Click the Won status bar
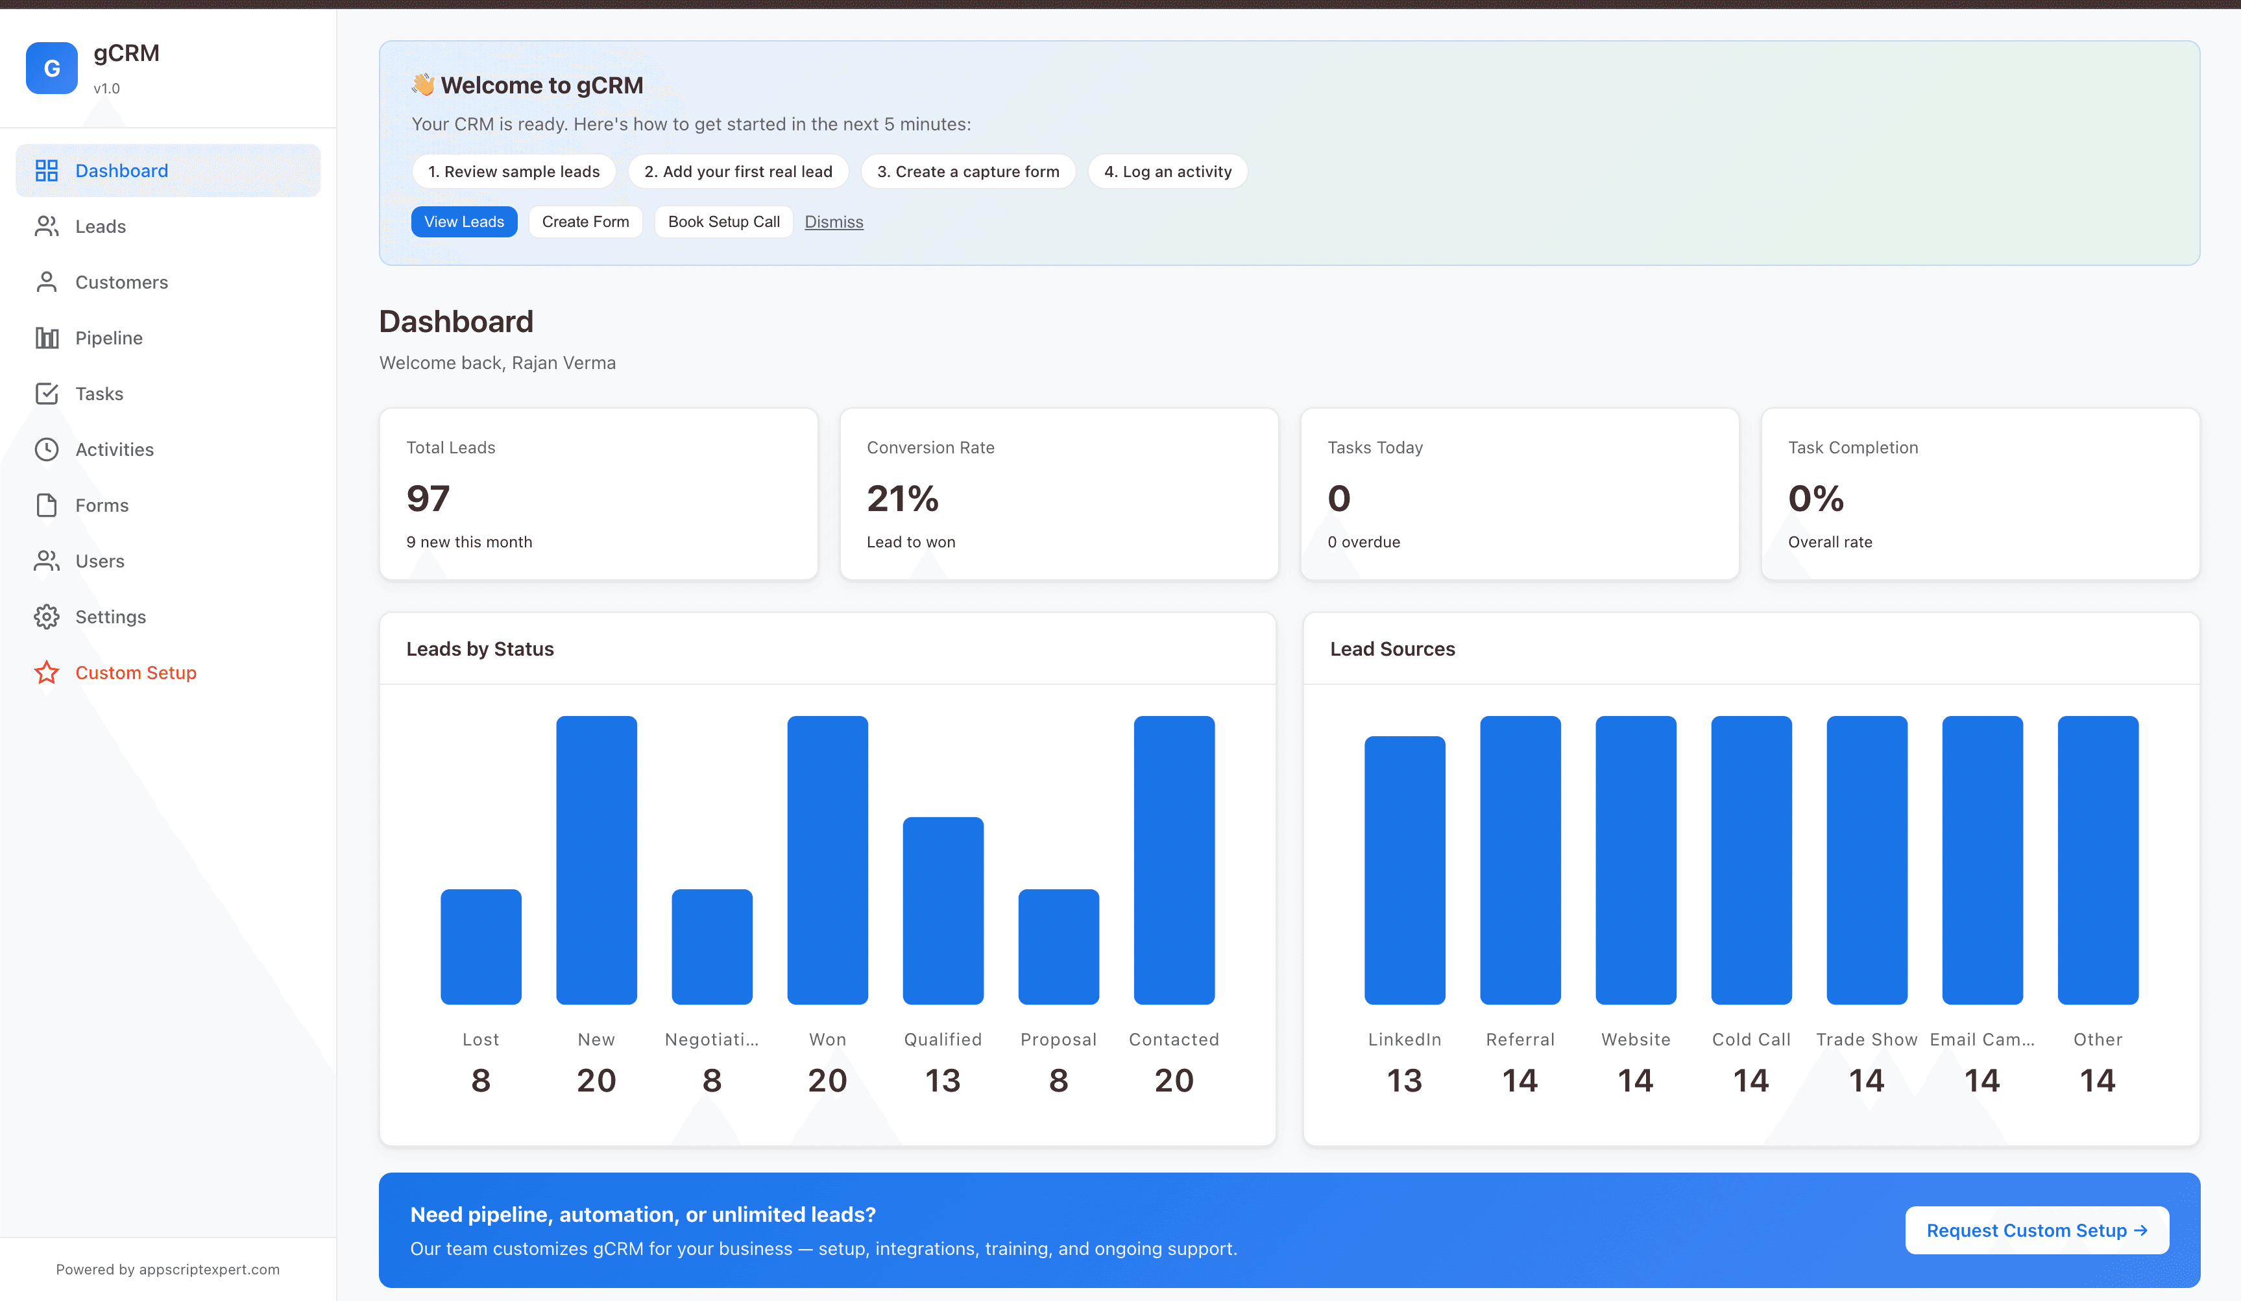The image size is (2241, 1301). (828, 860)
